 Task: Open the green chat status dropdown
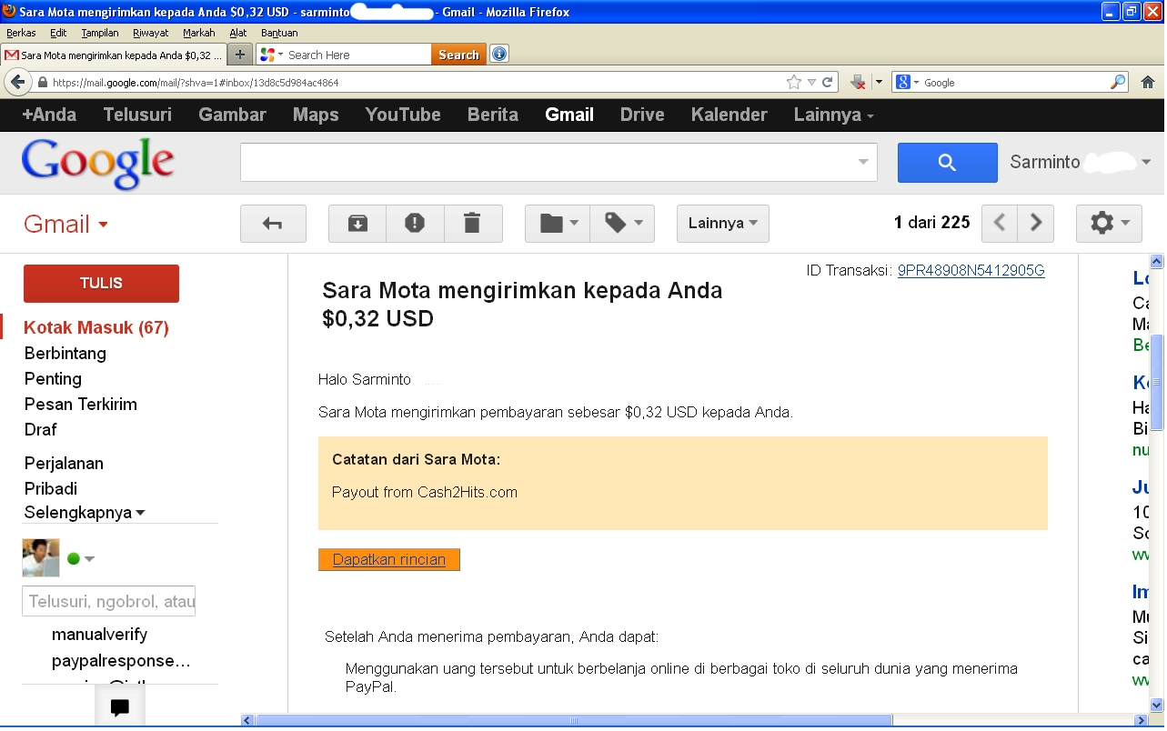(81, 558)
